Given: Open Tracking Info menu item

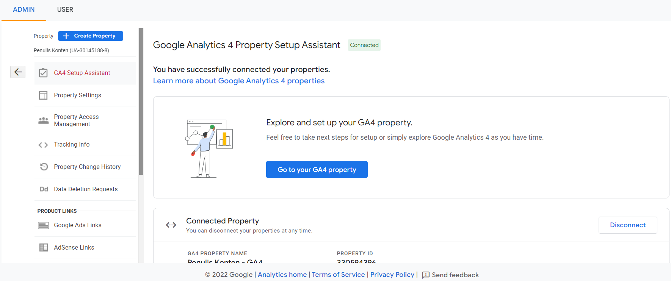Looking at the screenshot, I should pyautogui.click(x=85, y=145).
